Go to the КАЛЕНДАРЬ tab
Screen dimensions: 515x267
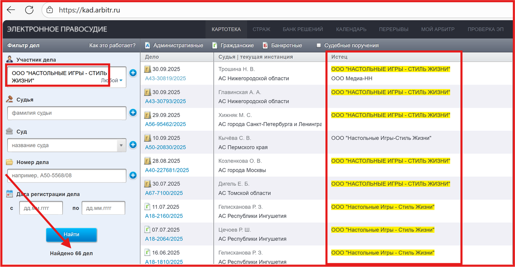(351, 29)
